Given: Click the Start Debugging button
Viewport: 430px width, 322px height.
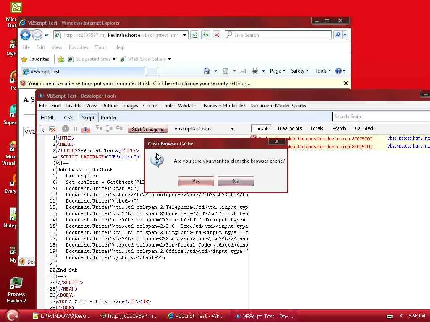Looking at the screenshot, I should click(148, 129).
